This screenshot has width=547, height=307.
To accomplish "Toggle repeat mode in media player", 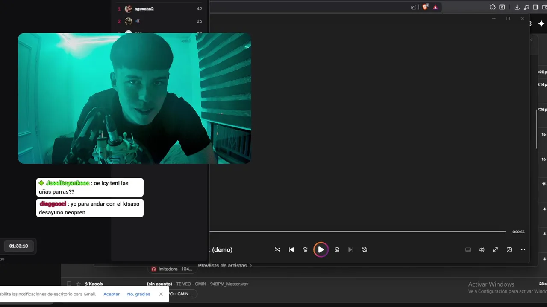I will pyautogui.click(x=365, y=250).
